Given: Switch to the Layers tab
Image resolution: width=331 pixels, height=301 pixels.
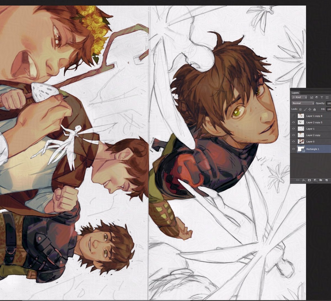Looking at the screenshot, I should point(295,93).
